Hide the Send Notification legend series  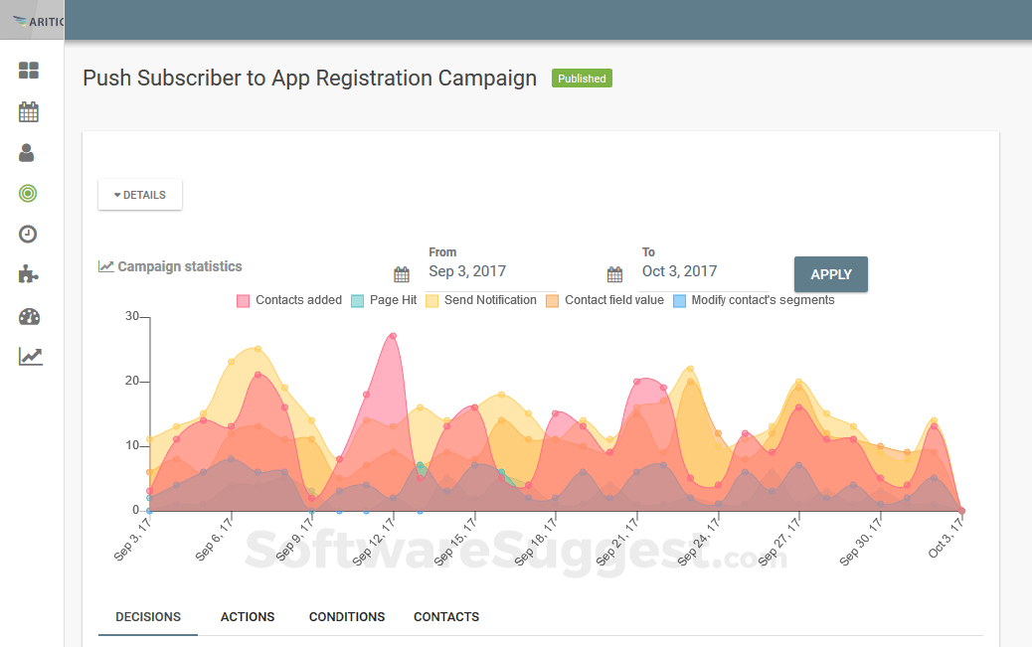pyautogui.click(x=480, y=300)
